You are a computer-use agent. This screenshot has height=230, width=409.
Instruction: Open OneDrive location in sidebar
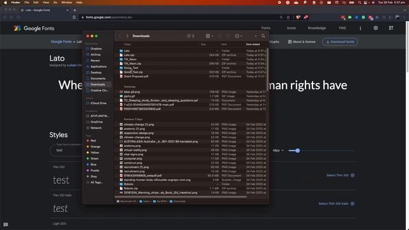tap(96, 122)
